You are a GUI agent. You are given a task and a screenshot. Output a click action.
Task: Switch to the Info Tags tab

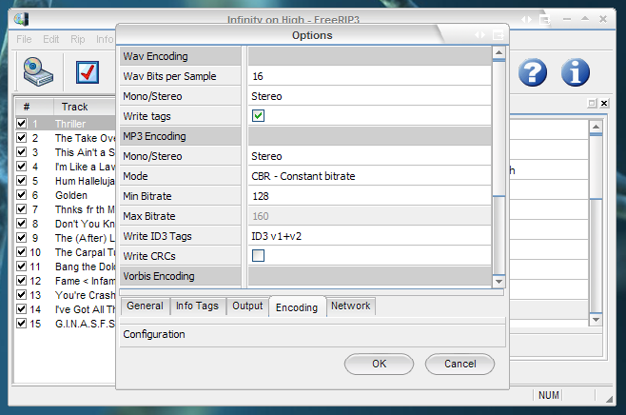pos(198,306)
